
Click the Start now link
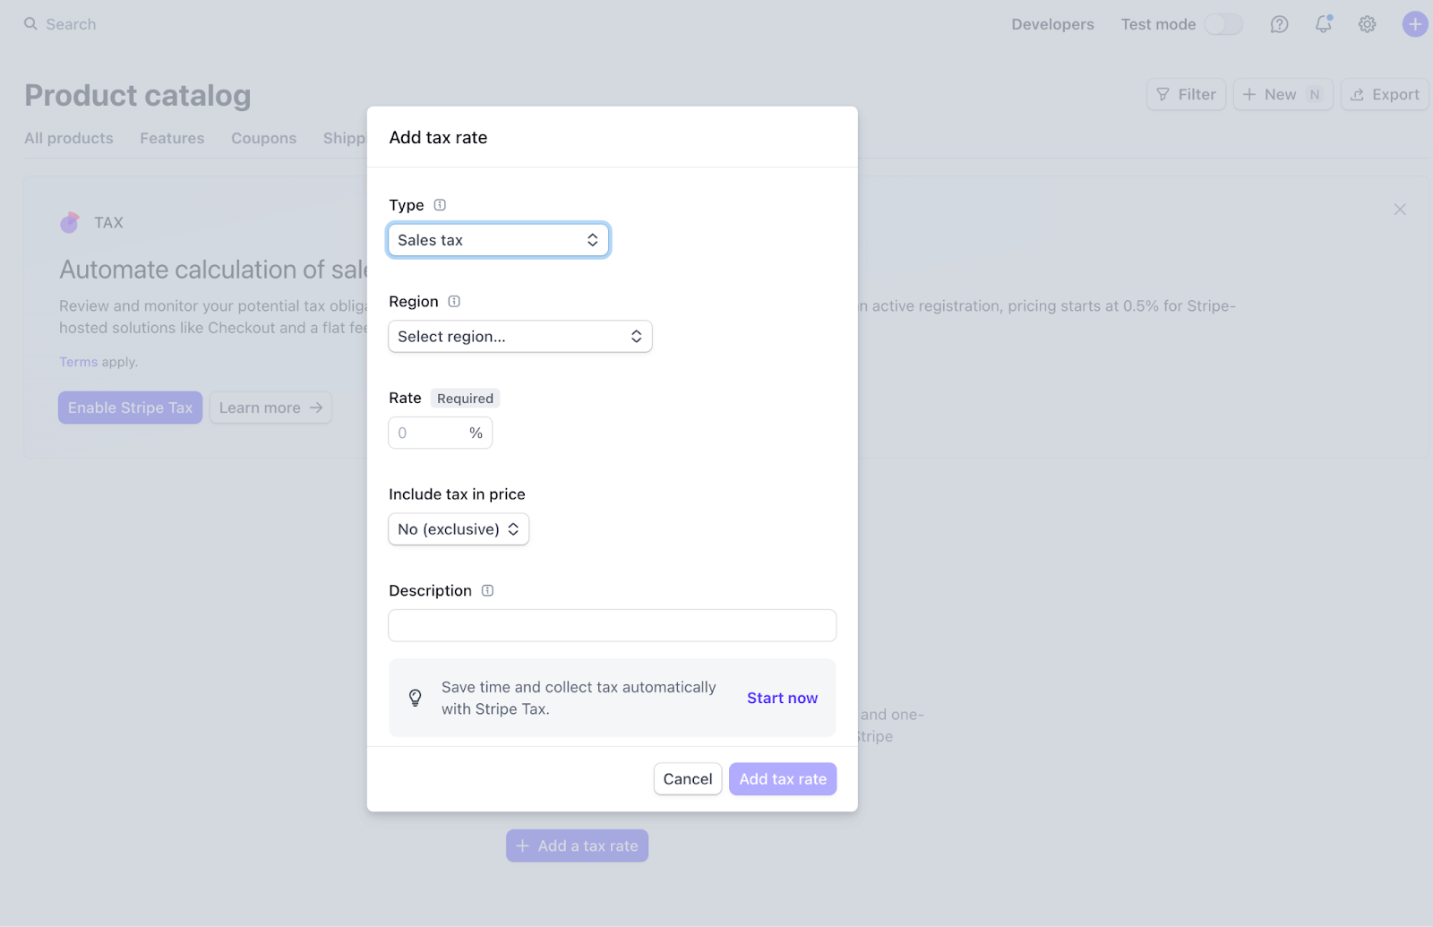pos(782,698)
